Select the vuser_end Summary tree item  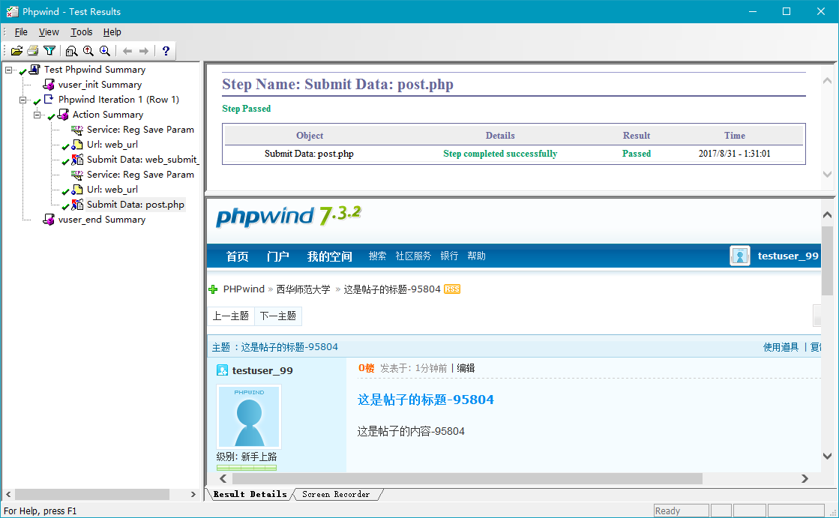pyautogui.click(x=102, y=220)
